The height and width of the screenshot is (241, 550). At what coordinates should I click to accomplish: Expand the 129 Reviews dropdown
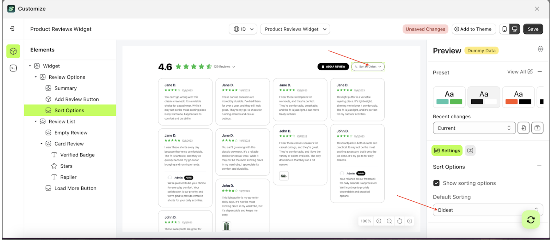tap(234, 67)
